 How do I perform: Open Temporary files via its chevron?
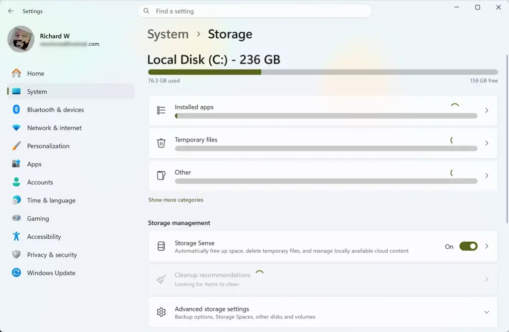pyautogui.click(x=486, y=143)
